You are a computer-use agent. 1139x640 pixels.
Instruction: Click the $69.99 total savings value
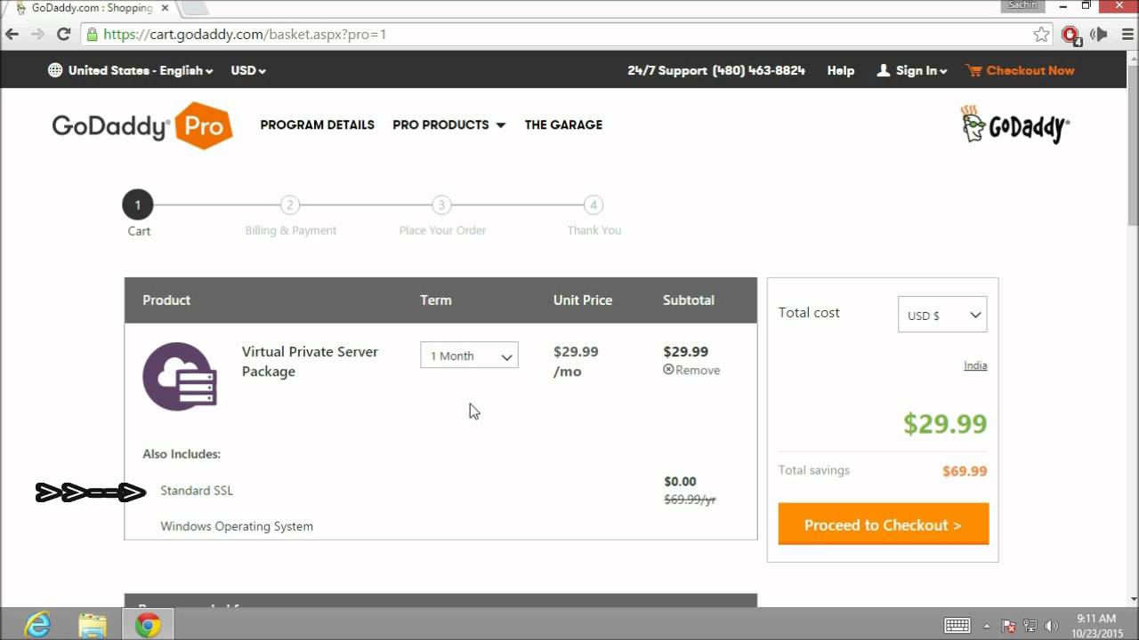pyautogui.click(x=965, y=471)
